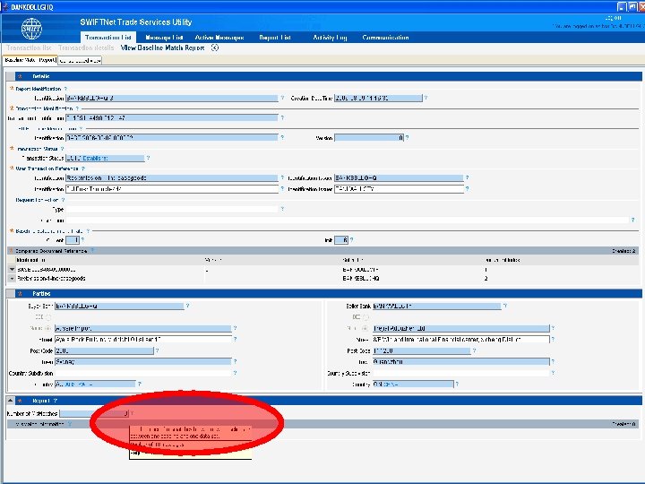Open help for Transaction Status heading
Viewport: 645px width, 484px height.
[62, 149]
